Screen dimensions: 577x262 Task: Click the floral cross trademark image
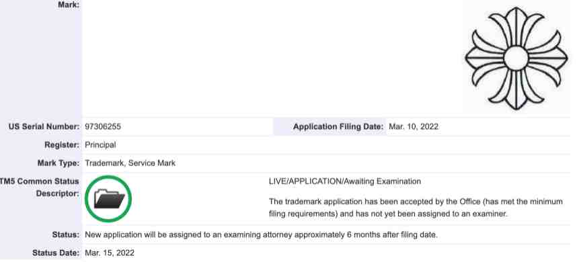coord(516,58)
